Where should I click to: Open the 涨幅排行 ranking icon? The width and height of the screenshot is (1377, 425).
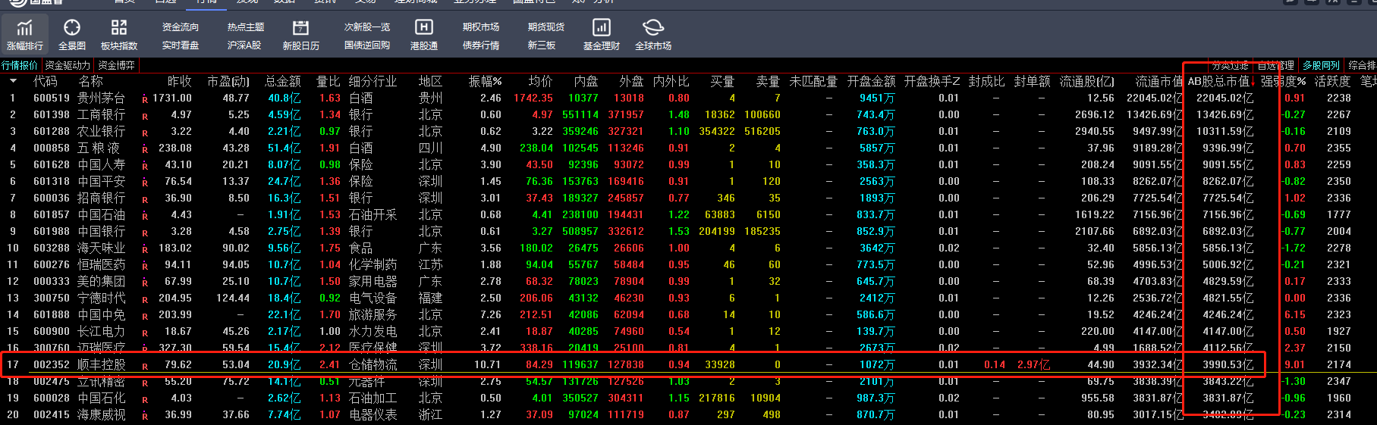coord(25,29)
